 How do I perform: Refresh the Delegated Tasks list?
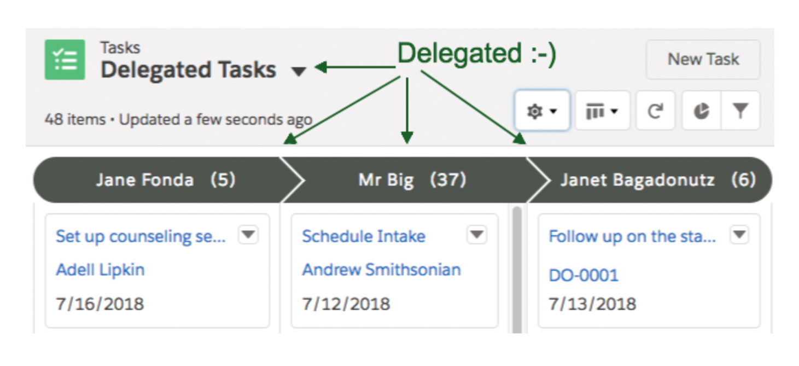pos(655,111)
